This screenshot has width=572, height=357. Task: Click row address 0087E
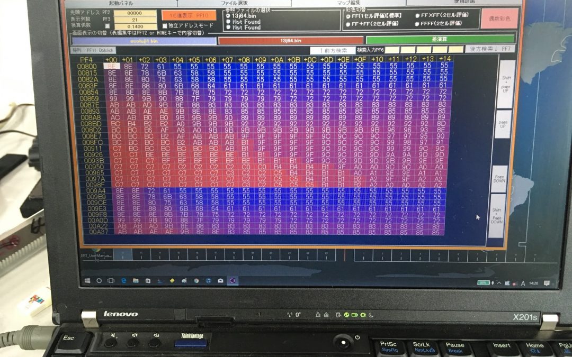click(x=90, y=105)
